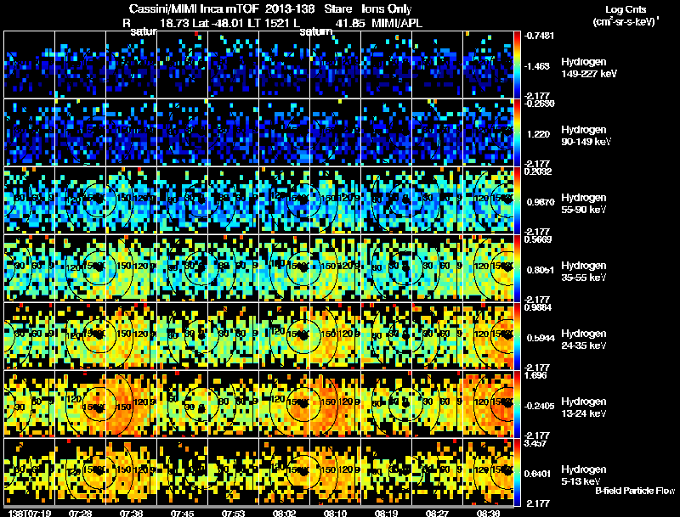
Task: Click the Hydrogen 149-227 keV color bar
Action: pyautogui.click(x=517, y=65)
